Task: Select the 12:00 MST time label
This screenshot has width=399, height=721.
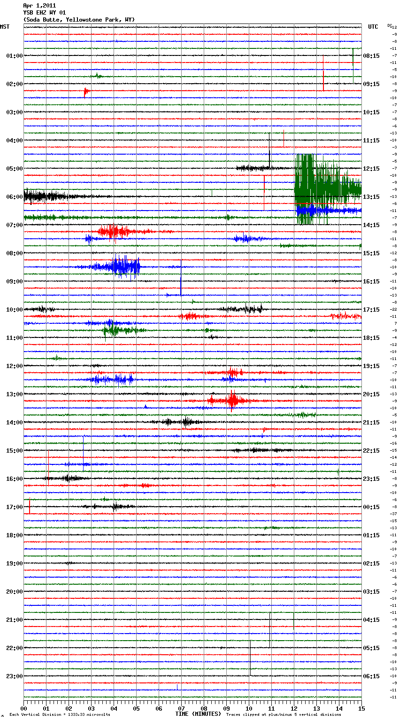Action: (x=15, y=366)
